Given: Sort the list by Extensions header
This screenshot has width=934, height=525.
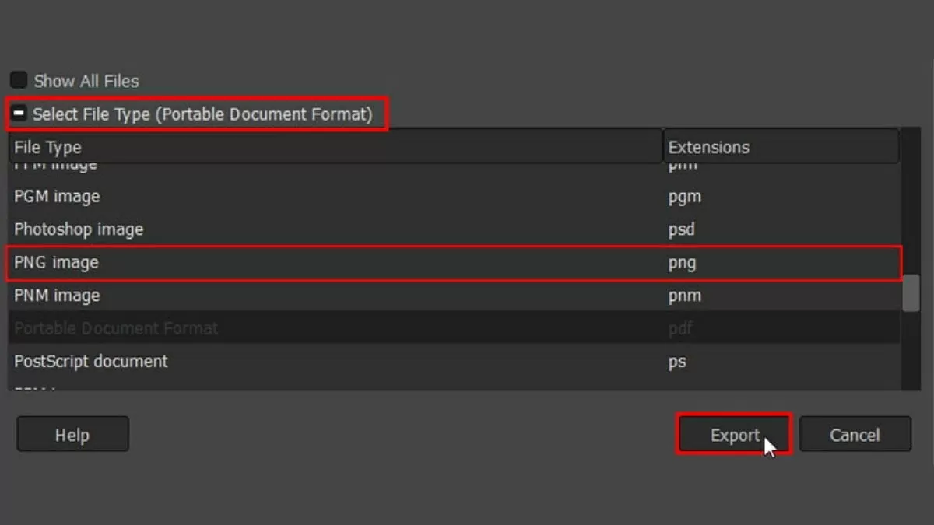Looking at the screenshot, I should coord(781,147).
